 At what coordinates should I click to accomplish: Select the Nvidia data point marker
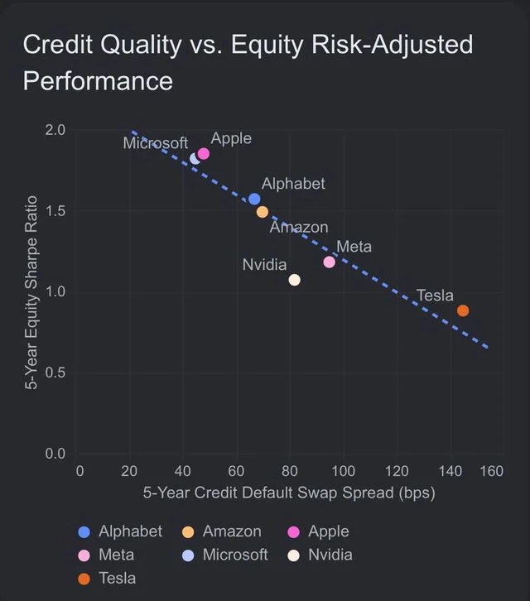point(294,280)
